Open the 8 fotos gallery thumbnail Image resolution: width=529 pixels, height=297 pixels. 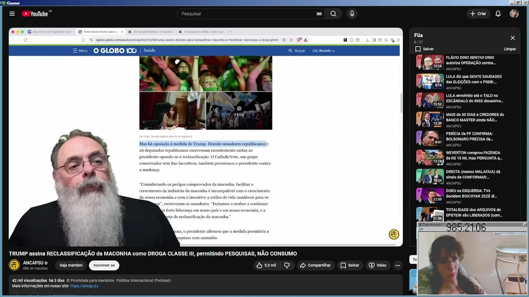(x=239, y=111)
